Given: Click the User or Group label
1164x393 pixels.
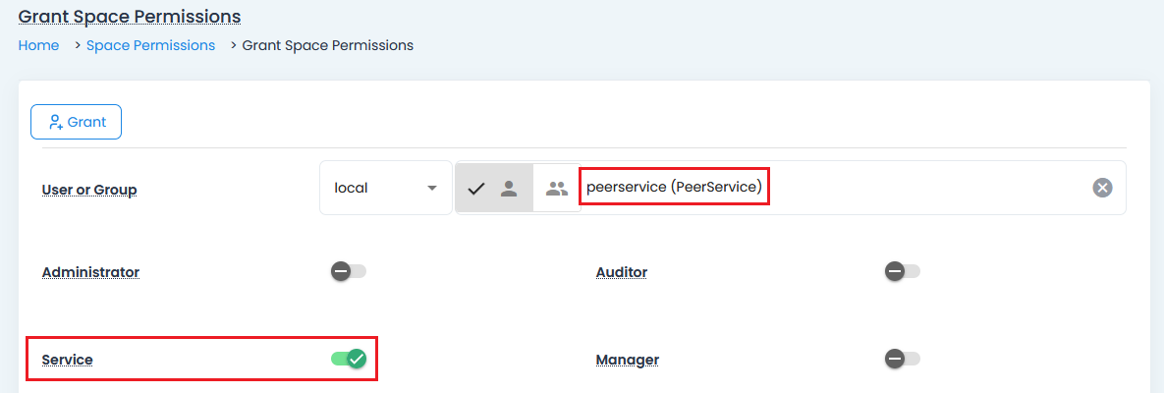Looking at the screenshot, I should (89, 190).
